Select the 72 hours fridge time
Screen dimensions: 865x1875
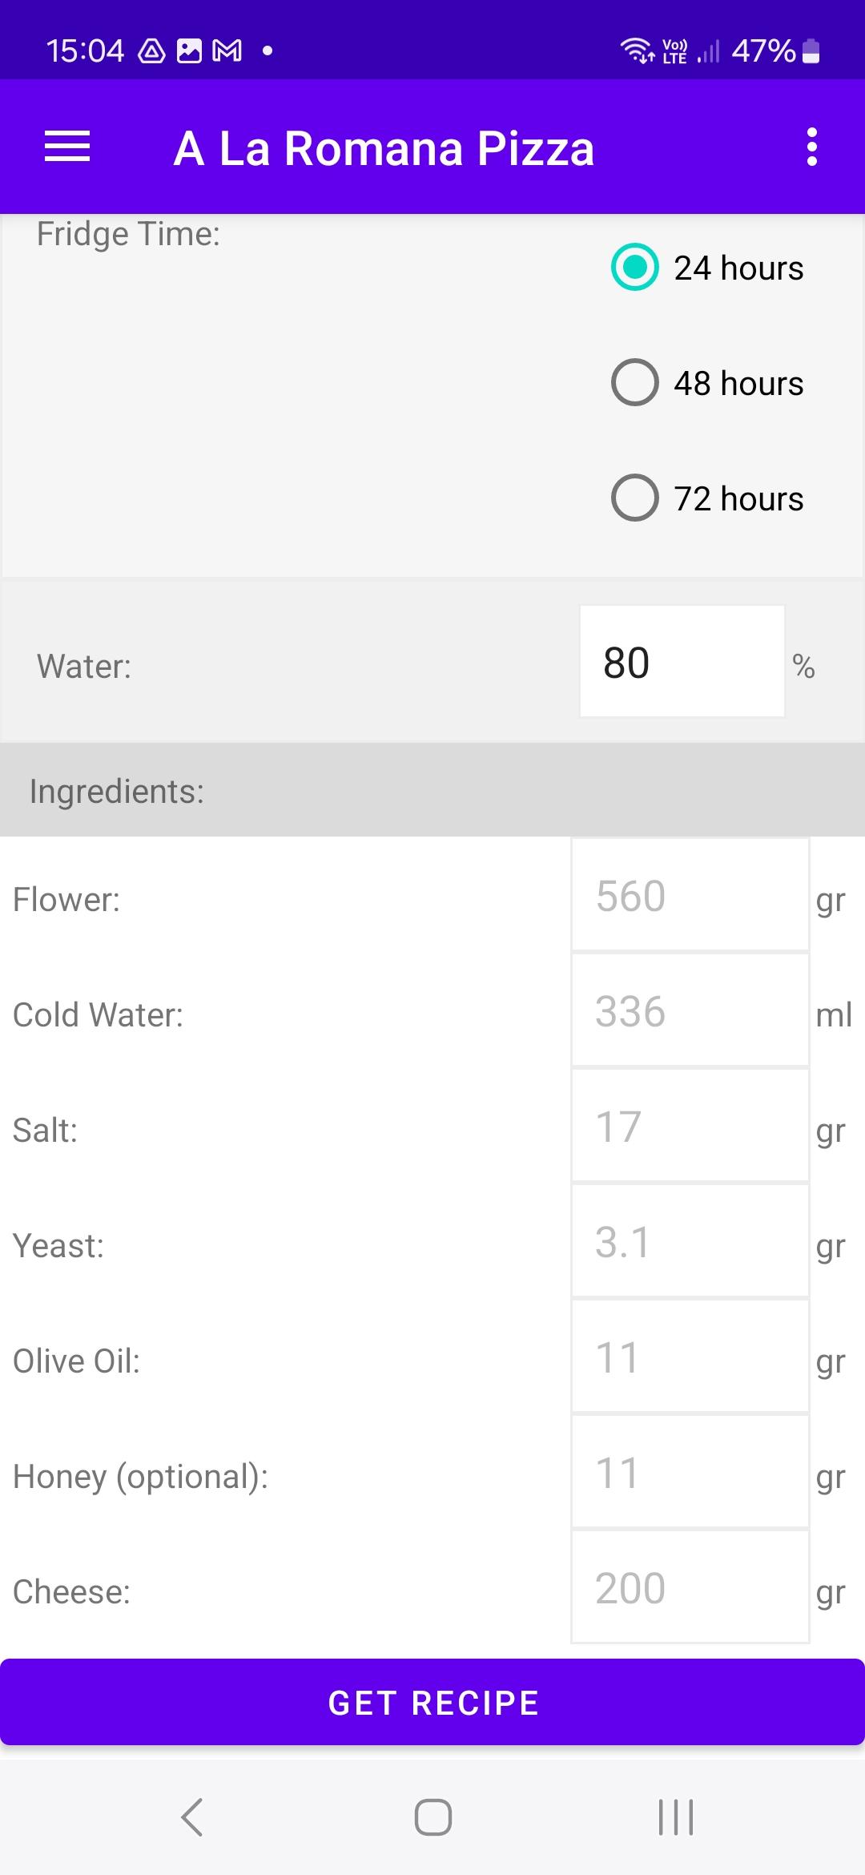pyautogui.click(x=707, y=498)
